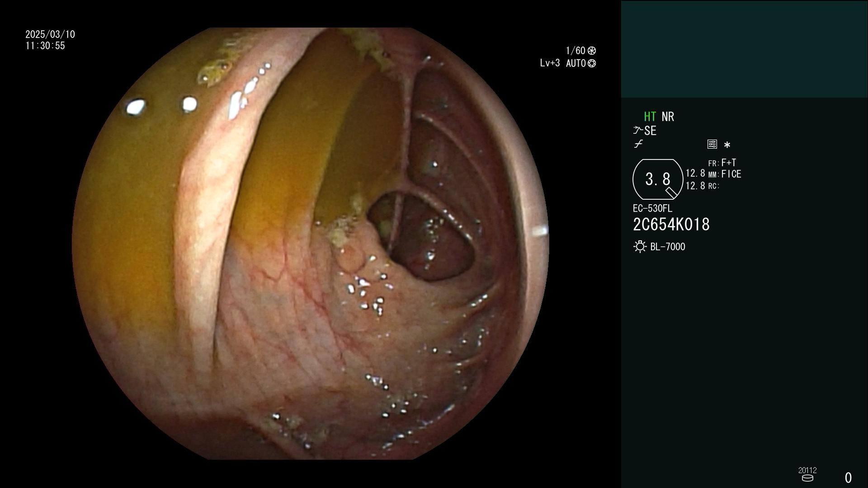Click the serial number 2C654K018
Viewport: 868px width, 488px height.
click(x=671, y=225)
